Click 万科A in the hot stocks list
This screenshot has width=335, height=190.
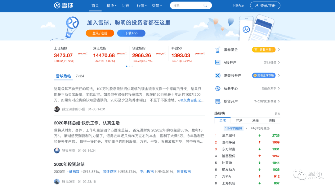point(226,176)
